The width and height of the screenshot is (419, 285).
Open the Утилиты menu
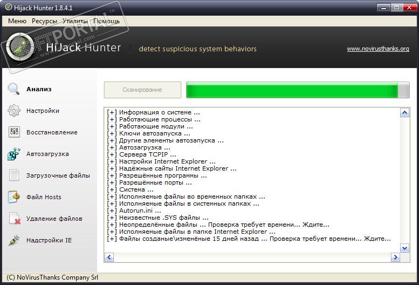(75, 21)
